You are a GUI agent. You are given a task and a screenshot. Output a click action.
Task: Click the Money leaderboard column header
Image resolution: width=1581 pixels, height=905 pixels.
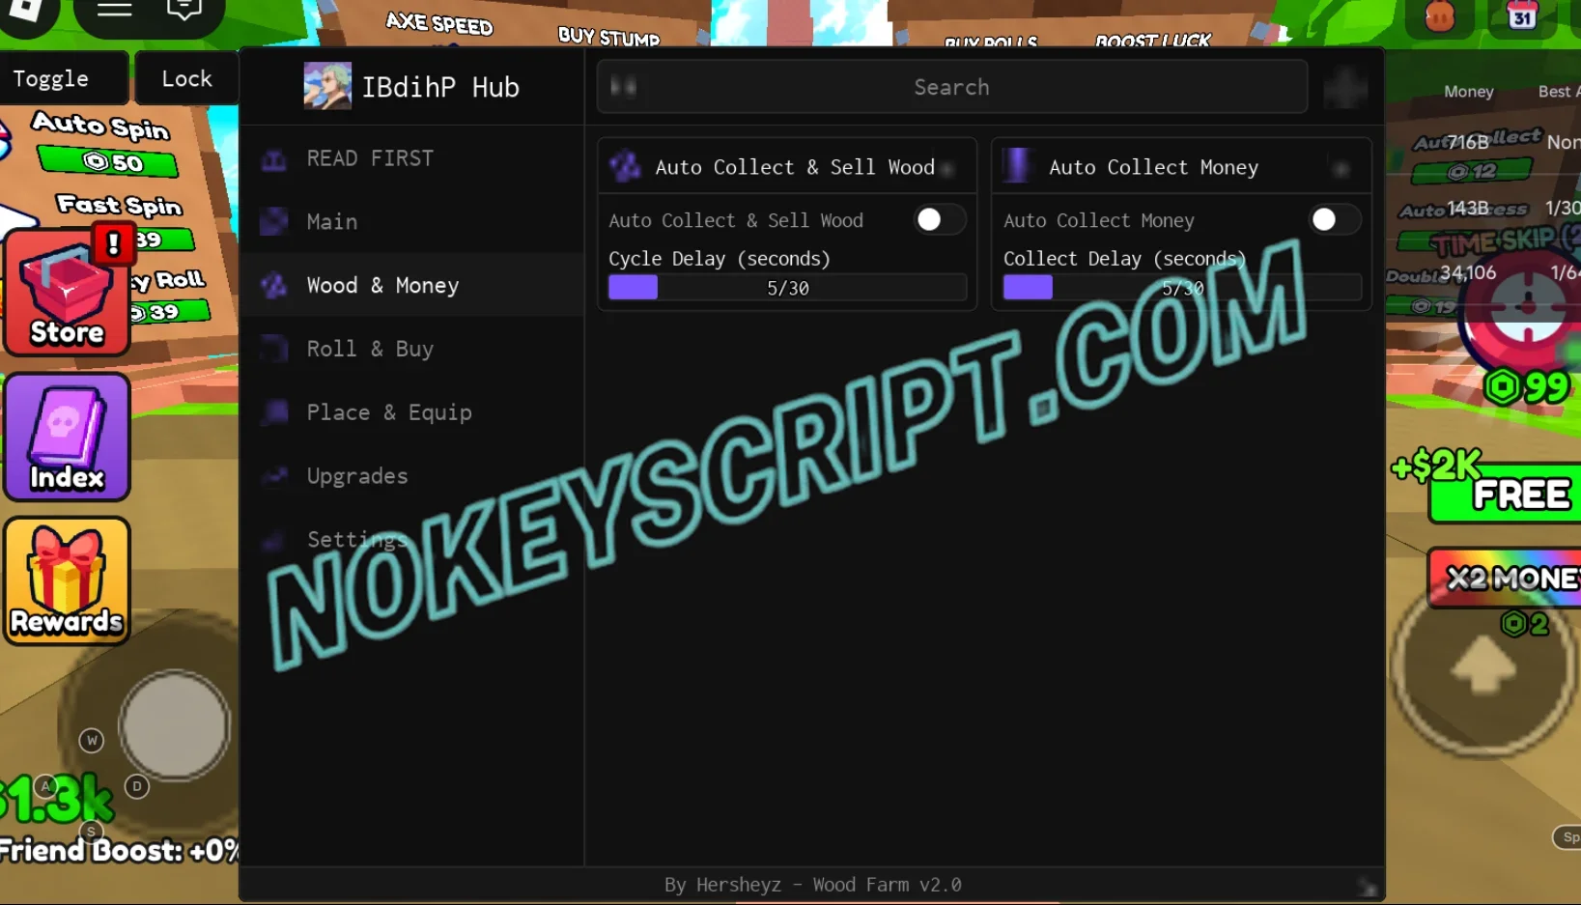(1468, 92)
